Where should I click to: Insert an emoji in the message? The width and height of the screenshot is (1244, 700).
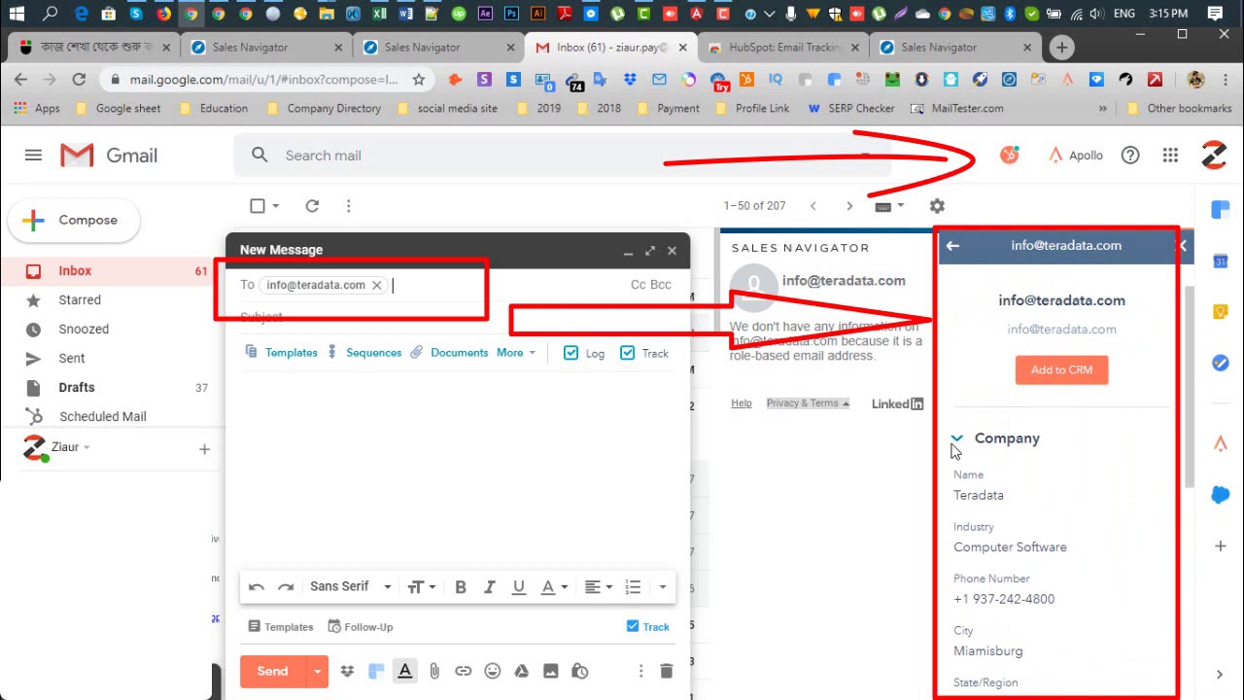point(493,671)
